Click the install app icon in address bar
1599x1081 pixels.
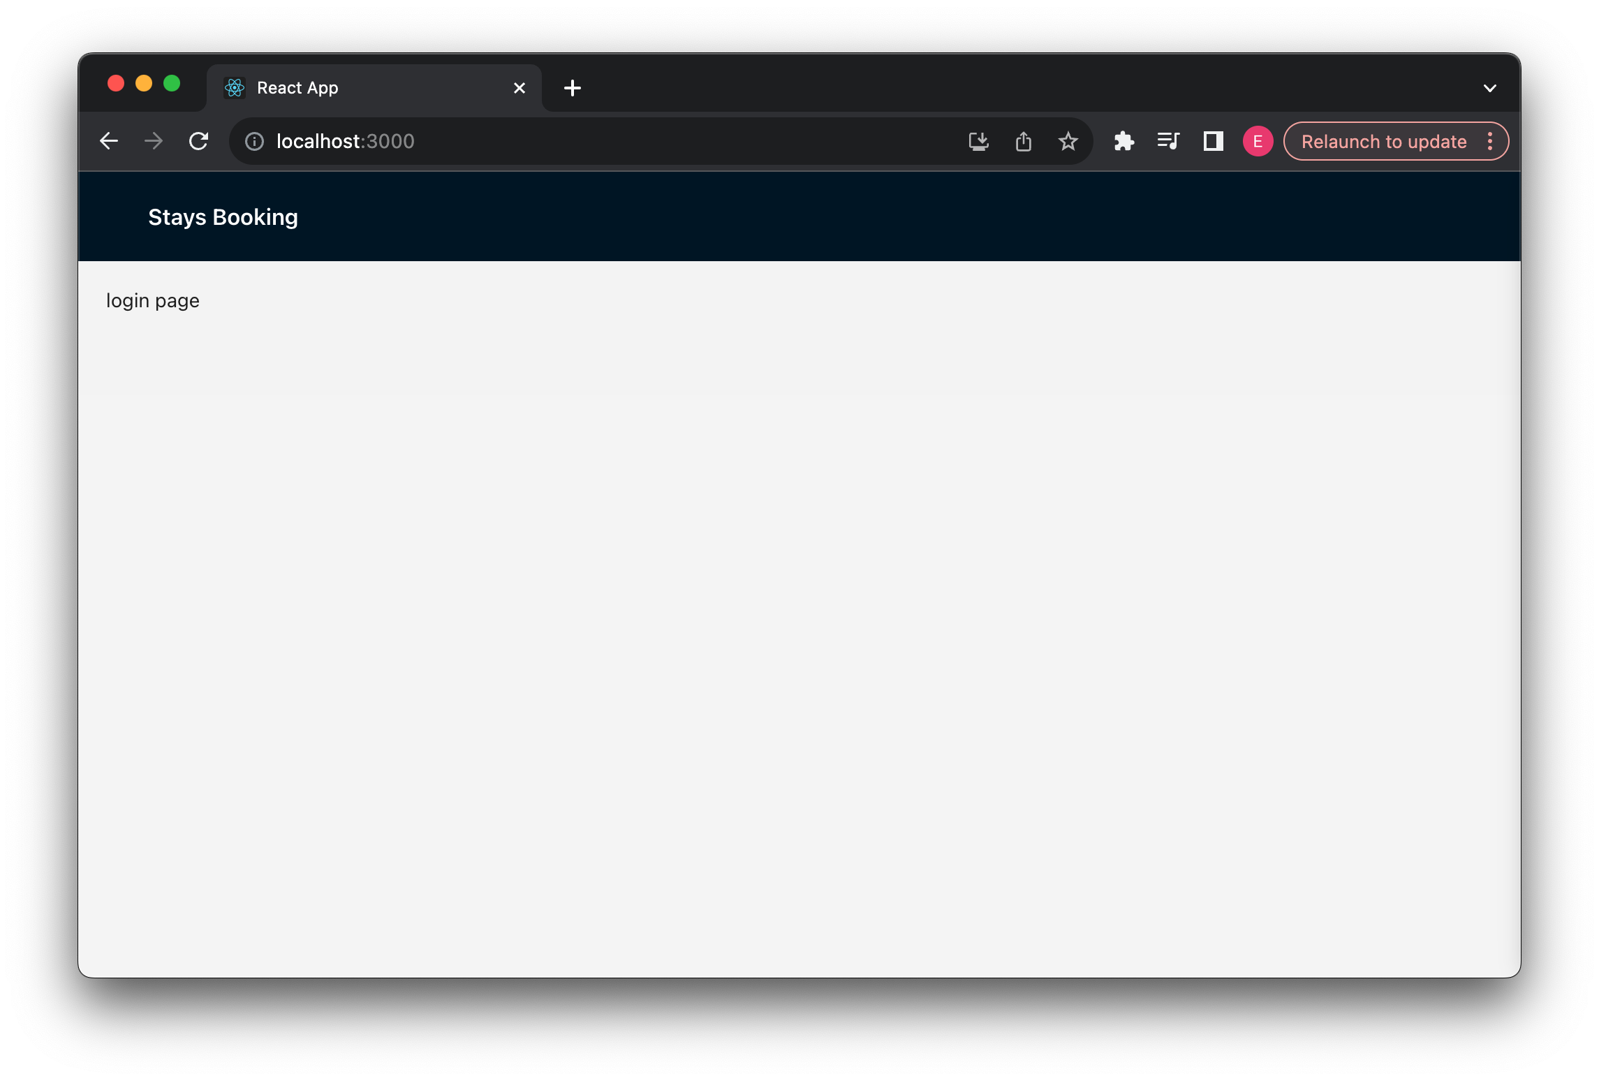tap(979, 140)
